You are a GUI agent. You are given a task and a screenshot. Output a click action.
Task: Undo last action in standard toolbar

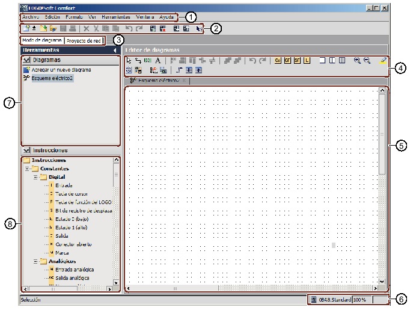129,28
